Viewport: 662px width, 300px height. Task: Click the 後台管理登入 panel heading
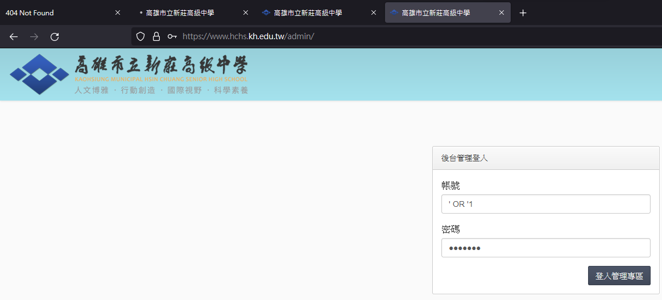click(x=465, y=158)
